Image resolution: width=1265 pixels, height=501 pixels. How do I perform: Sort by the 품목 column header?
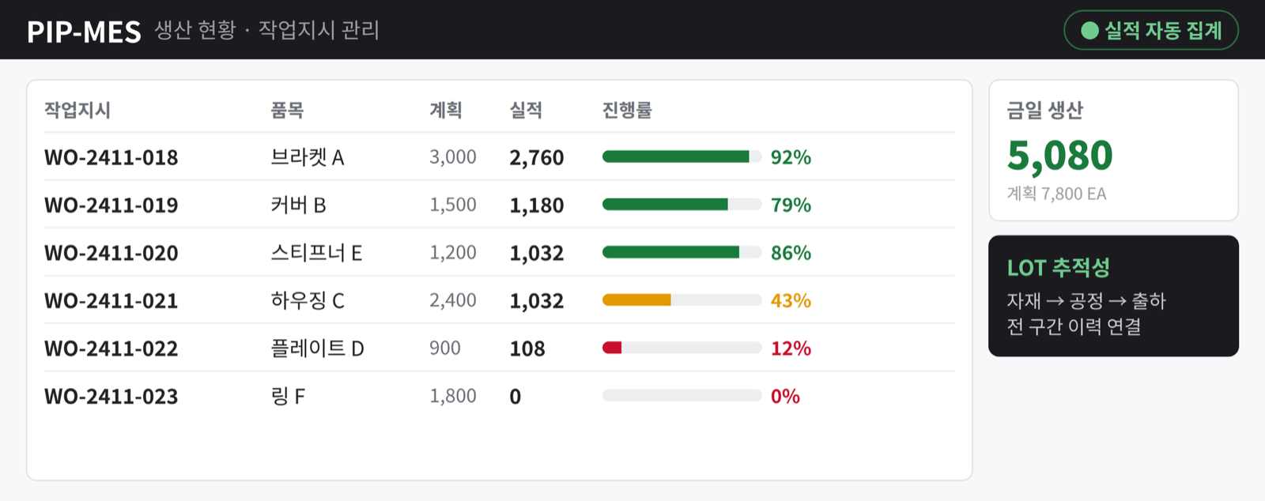[x=287, y=110]
